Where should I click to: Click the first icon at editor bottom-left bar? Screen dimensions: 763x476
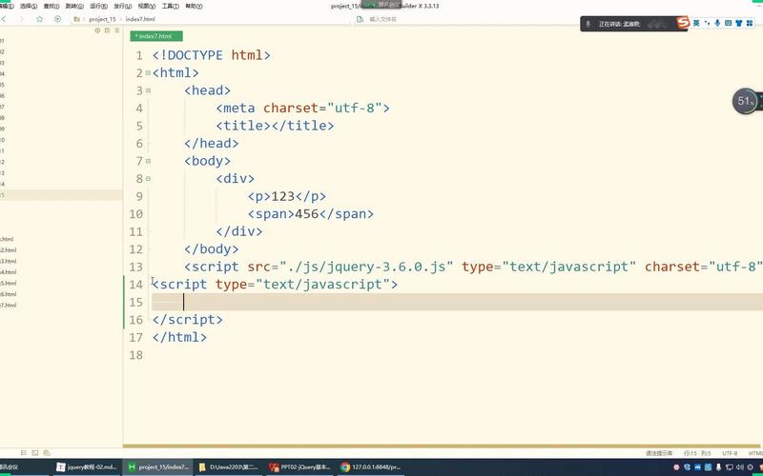tap(23, 453)
